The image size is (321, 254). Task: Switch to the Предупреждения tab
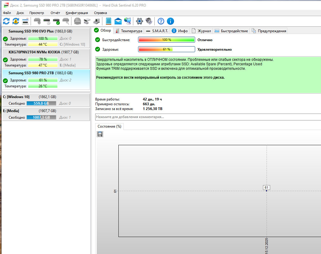269,31
